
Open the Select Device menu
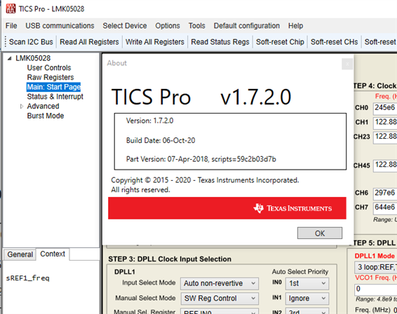pyautogui.click(x=125, y=25)
